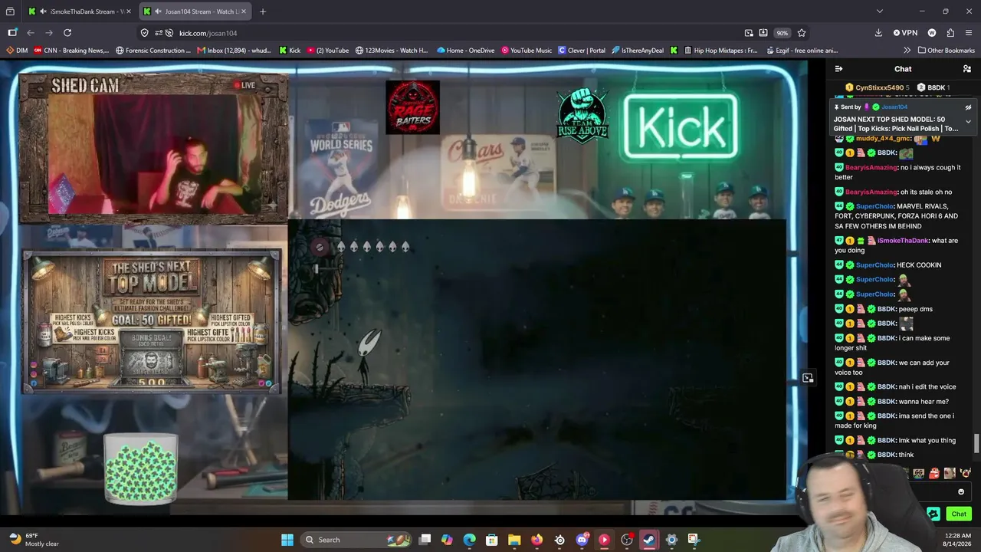Open IsThereAnyDeal bookmark

(638, 51)
